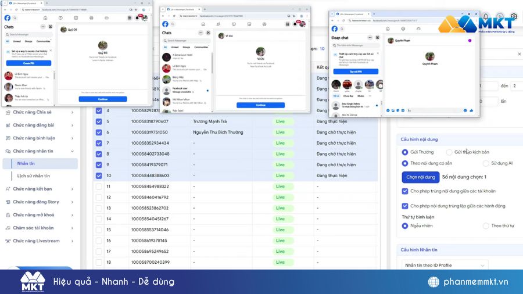Open more actions plus icon in Quỳnh Phạm chat
Viewport: 523px width, 294px height.
388,110
